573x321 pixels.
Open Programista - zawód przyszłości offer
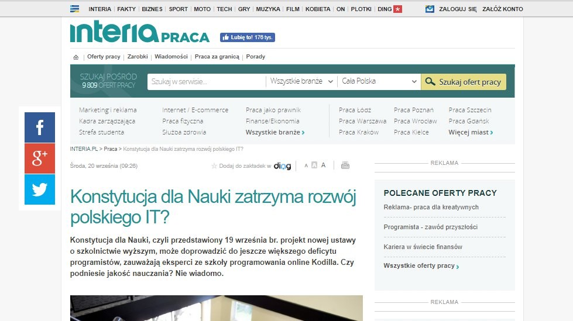click(430, 227)
